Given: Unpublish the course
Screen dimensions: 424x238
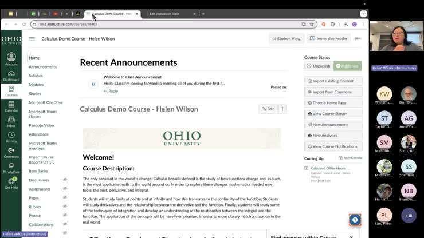Looking at the screenshot, I should (319, 66).
